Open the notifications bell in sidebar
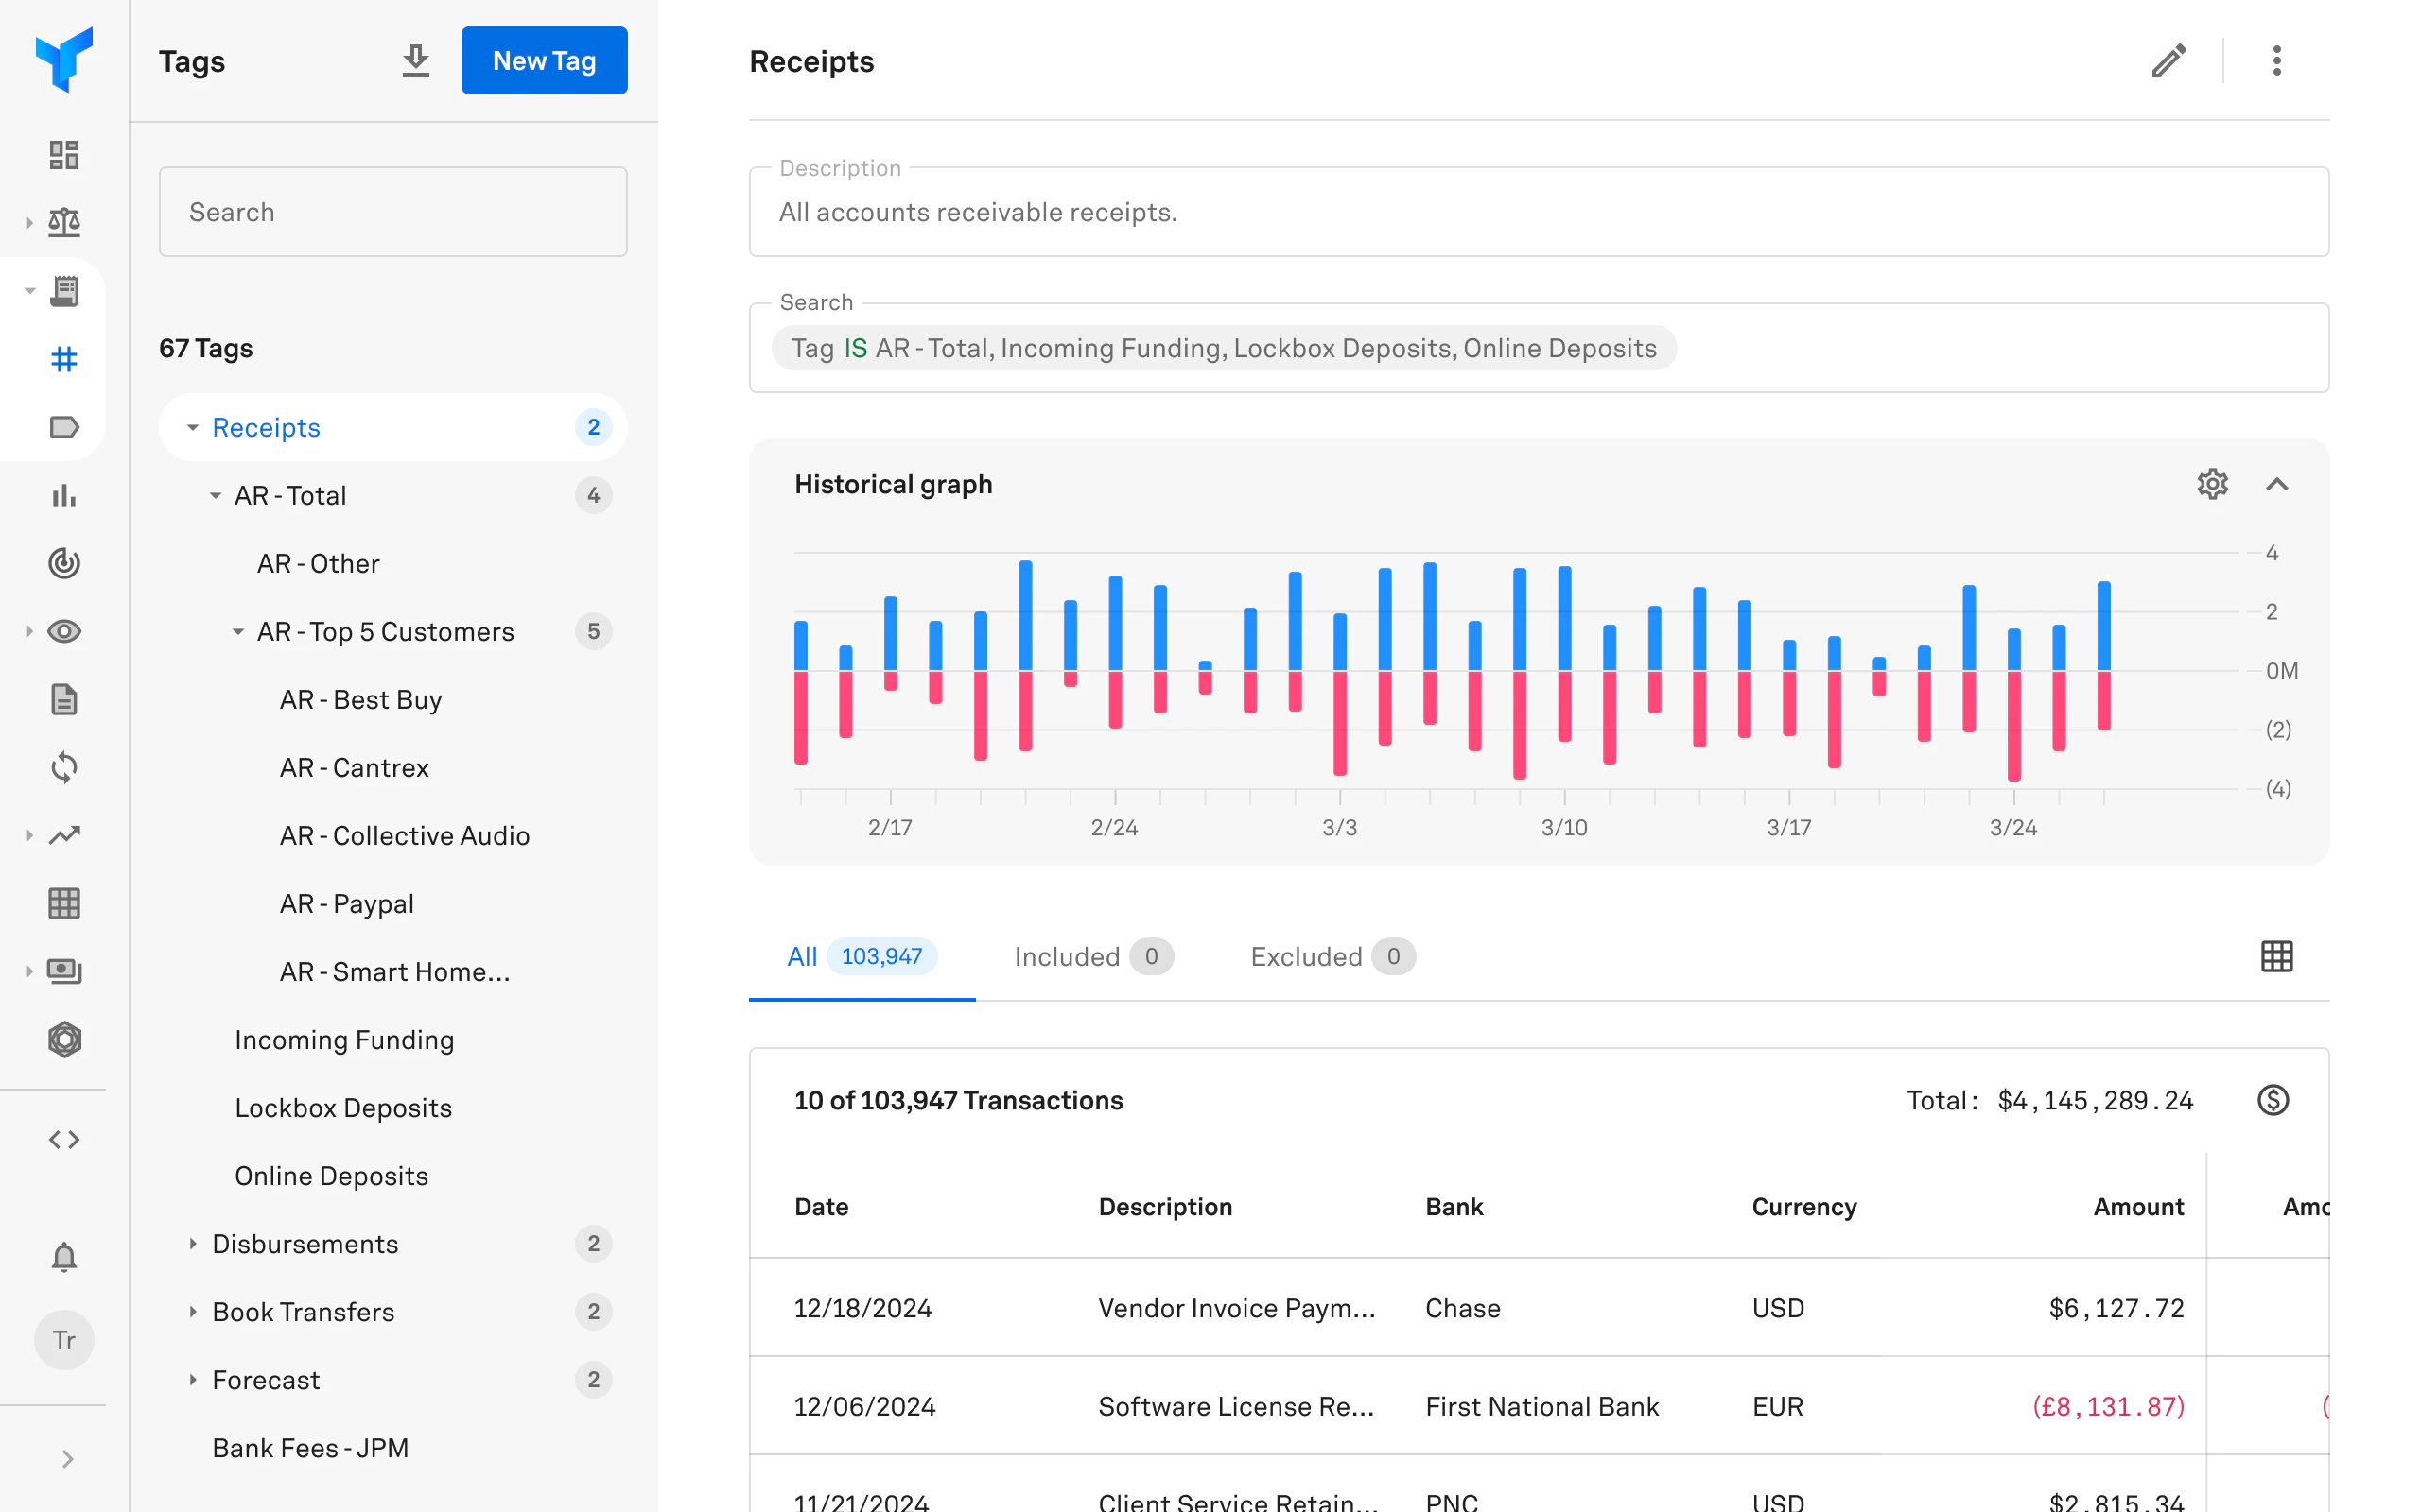Screen dimensions: 2421x1512 tap(64, 1257)
